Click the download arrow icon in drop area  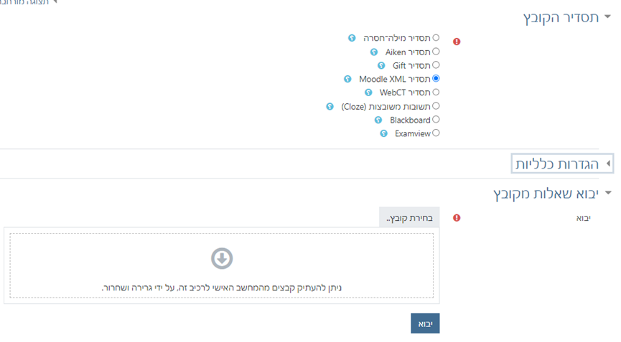coord(222,258)
